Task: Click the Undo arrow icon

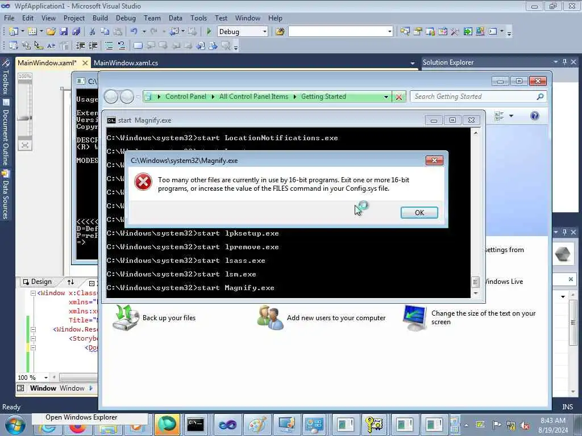Action: [x=134, y=32]
